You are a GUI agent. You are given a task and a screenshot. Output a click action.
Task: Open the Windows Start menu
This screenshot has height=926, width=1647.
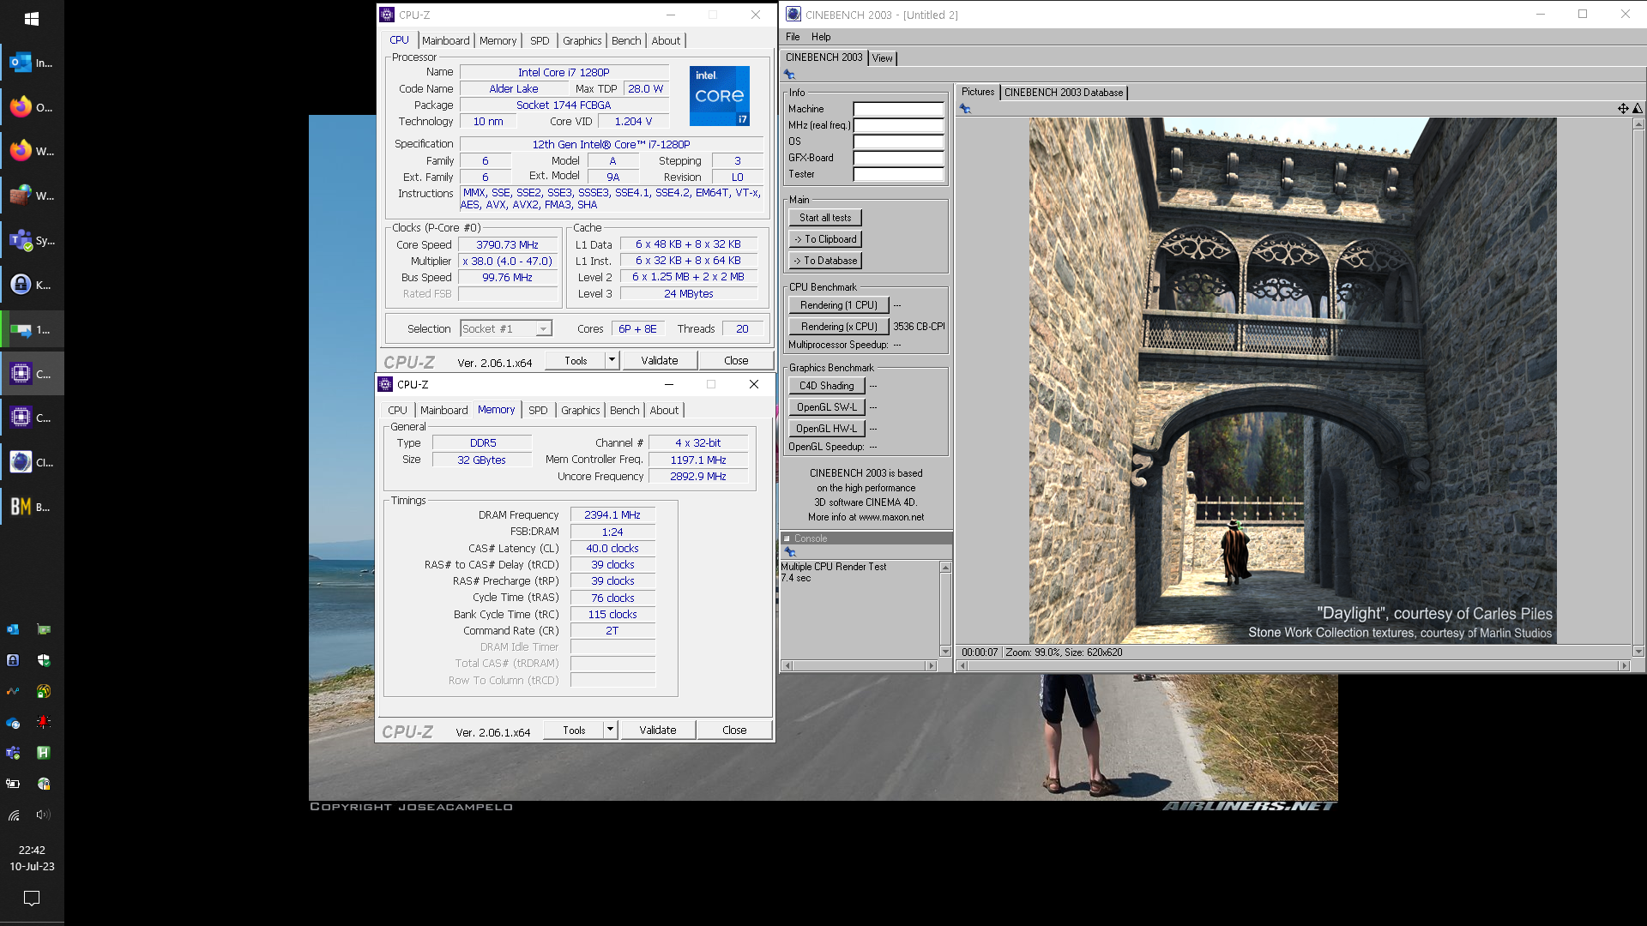point(32,18)
